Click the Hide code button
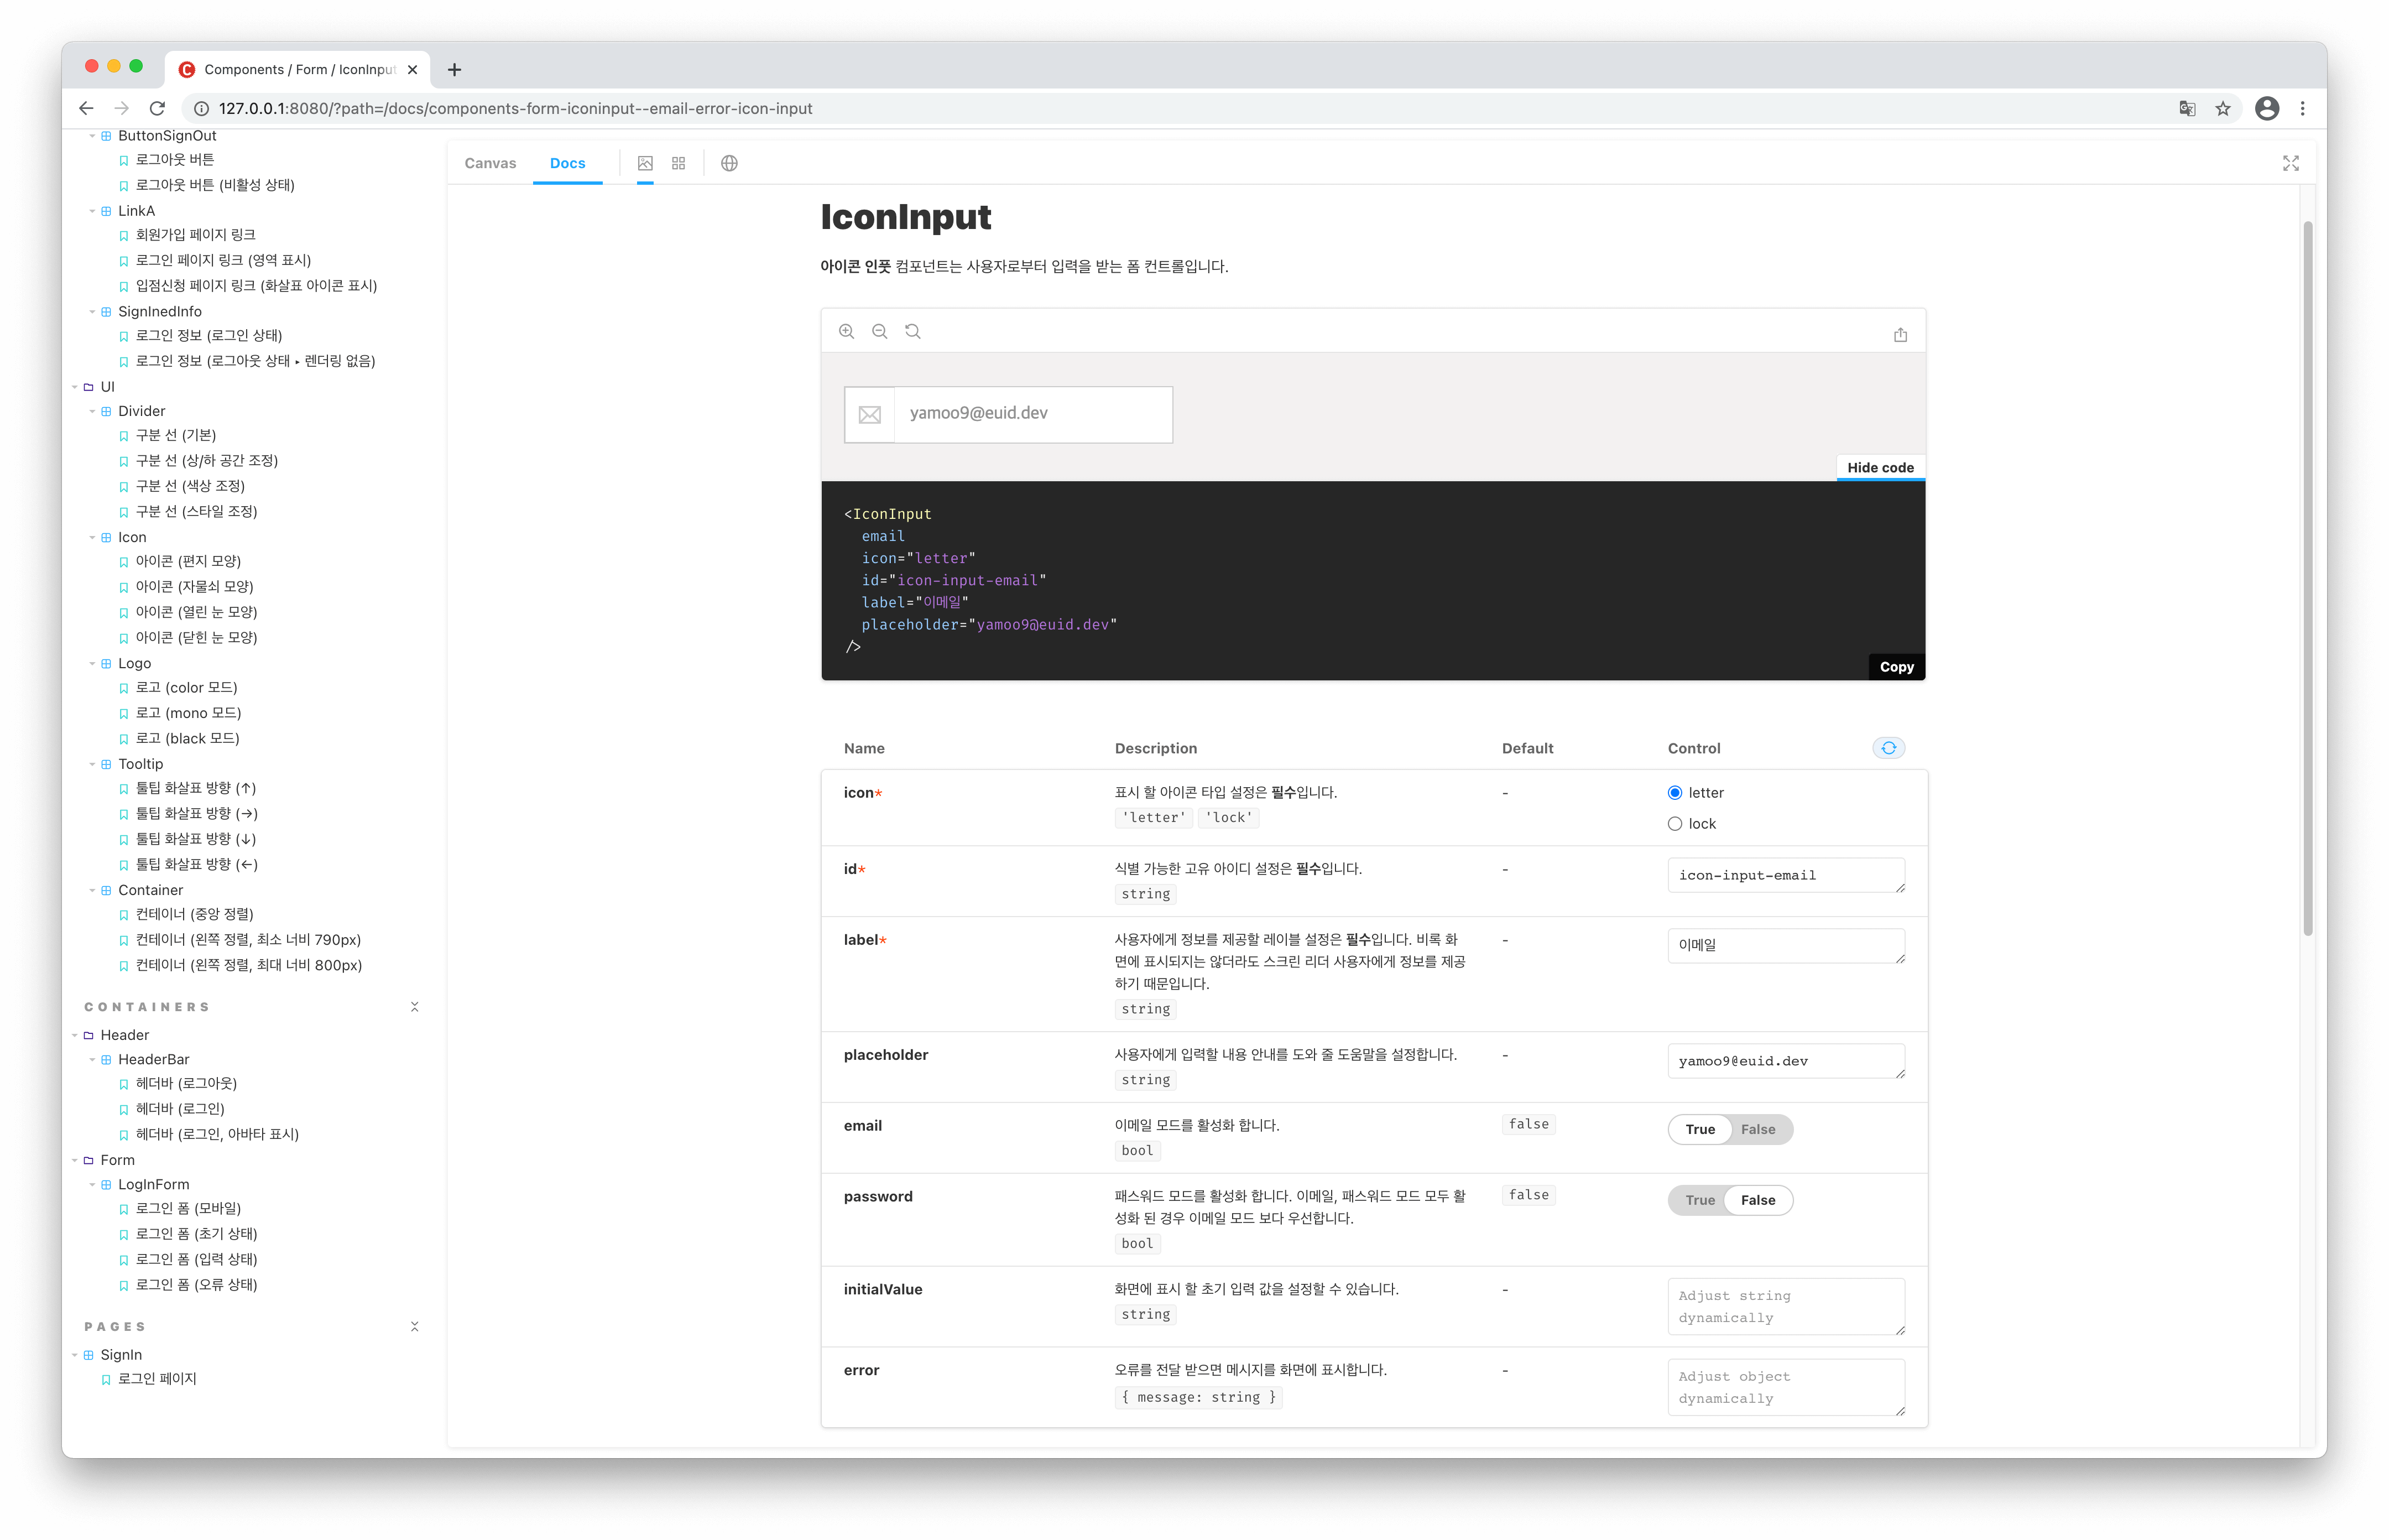The image size is (2389, 1540). [x=1880, y=468]
